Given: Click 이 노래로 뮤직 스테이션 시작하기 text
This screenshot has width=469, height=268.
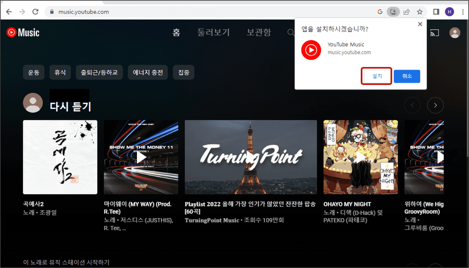Looking at the screenshot, I should pyautogui.click(x=66, y=262).
